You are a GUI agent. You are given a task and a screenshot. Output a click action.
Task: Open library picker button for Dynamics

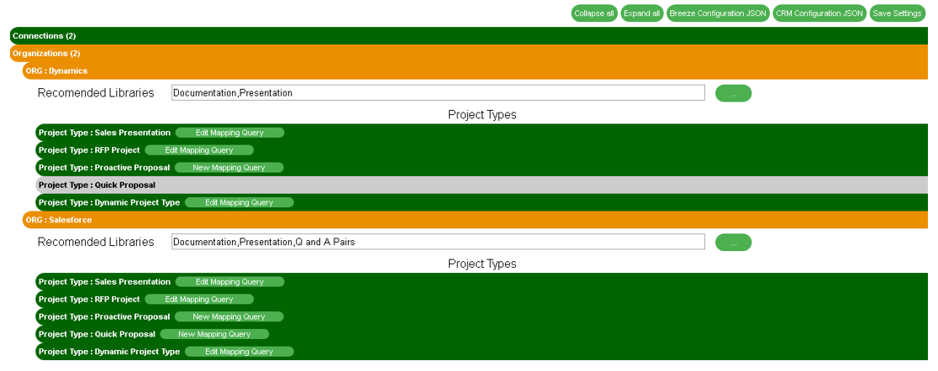734,93
